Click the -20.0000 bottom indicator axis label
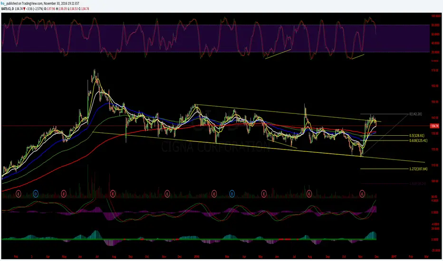Screen dimensions: 443x261 [435, 250]
